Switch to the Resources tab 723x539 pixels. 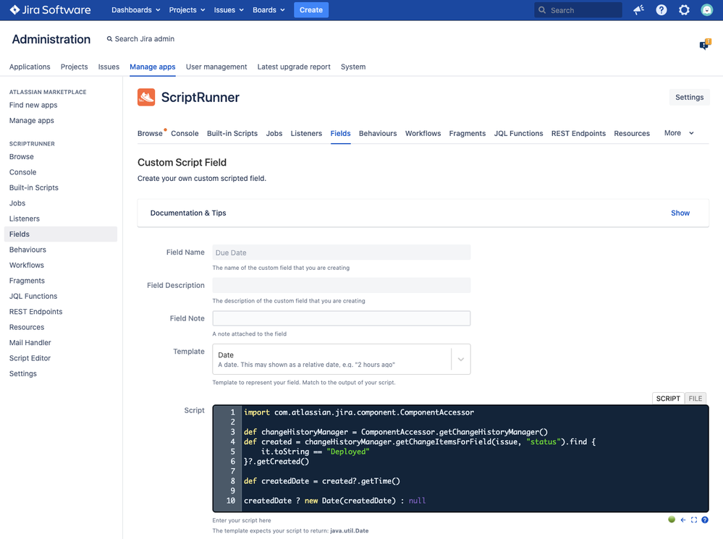click(632, 133)
